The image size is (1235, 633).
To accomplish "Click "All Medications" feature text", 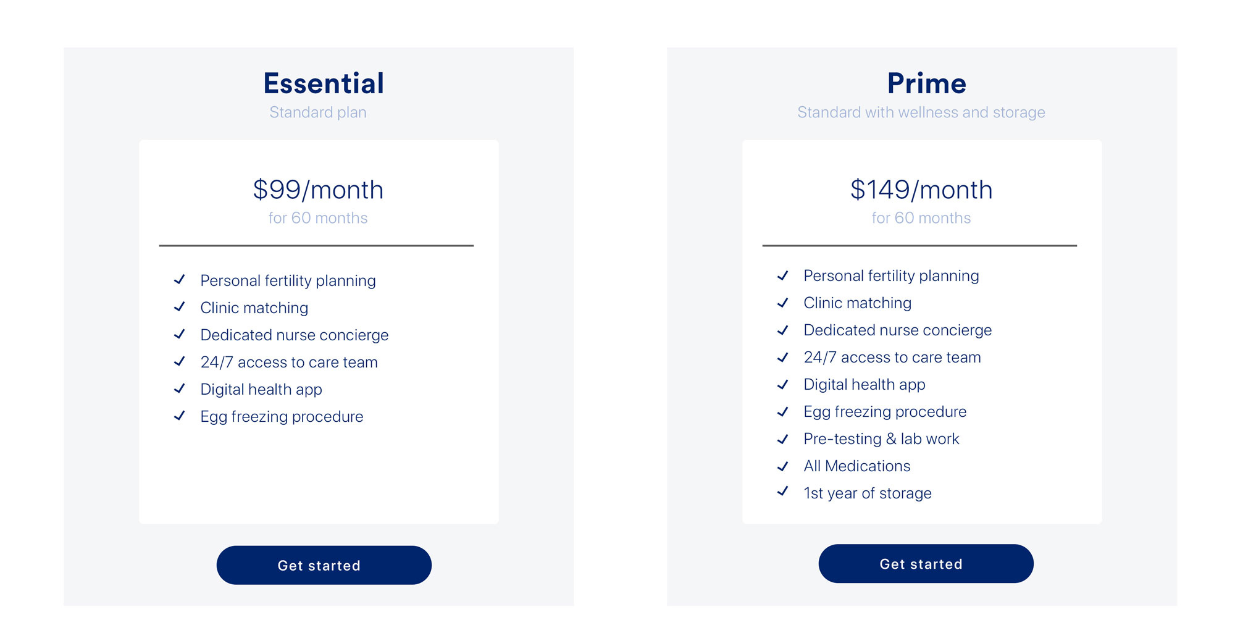I will coord(856,466).
